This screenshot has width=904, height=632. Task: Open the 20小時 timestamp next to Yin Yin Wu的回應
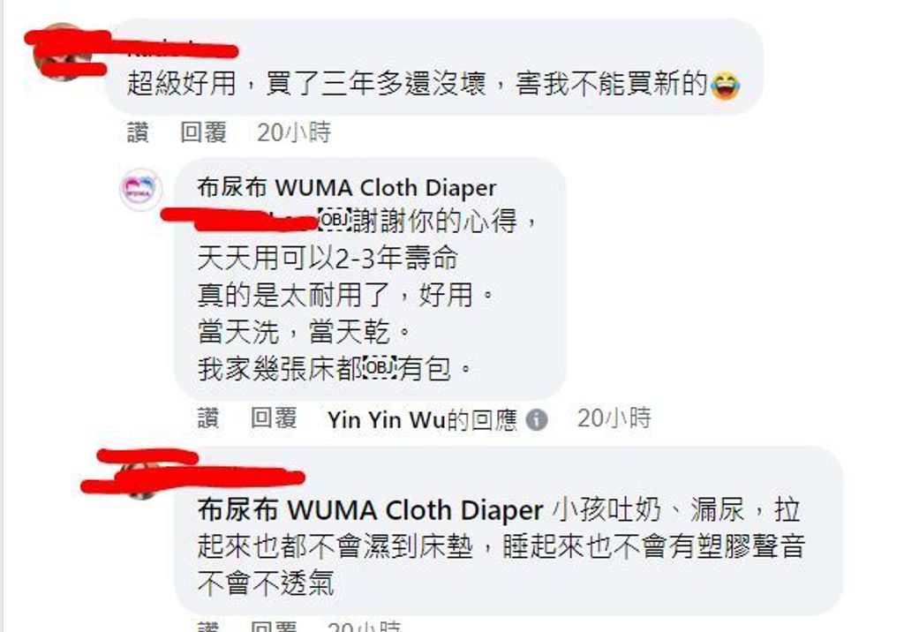click(614, 418)
